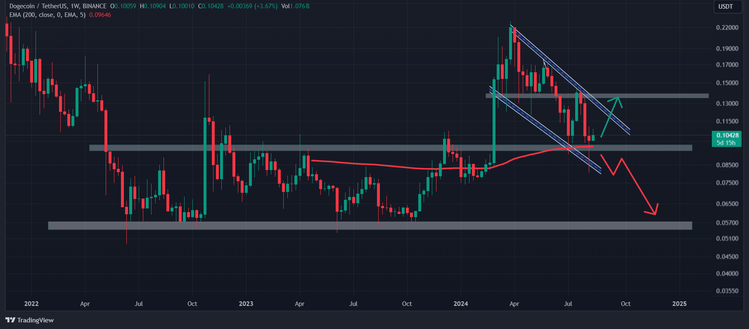Click the low value L0.10010
This screenshot has width=749, height=329.
click(x=182, y=6)
